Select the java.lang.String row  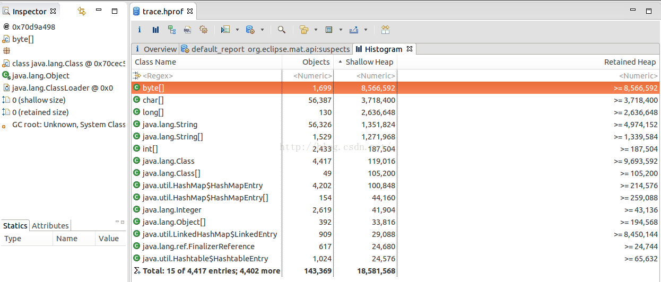pos(170,125)
